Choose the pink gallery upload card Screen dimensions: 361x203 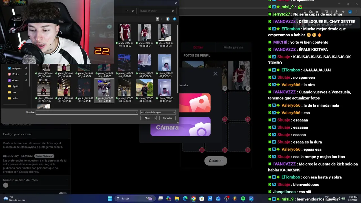(x=195, y=103)
